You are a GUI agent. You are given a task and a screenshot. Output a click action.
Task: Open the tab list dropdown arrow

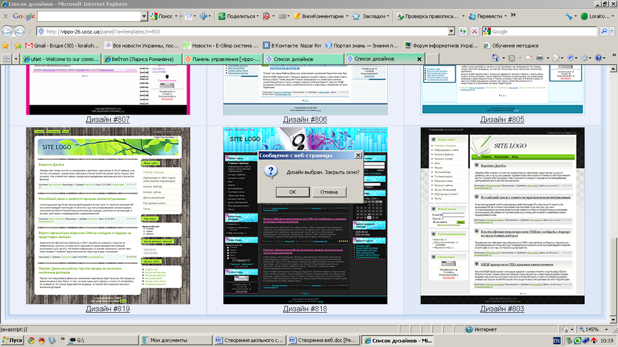pyautogui.click(x=17, y=59)
